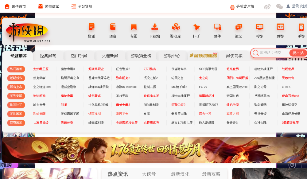This screenshot has height=179, width=307.
Task: Open the 专题 bookmark icon
Action: (x=134, y=27)
